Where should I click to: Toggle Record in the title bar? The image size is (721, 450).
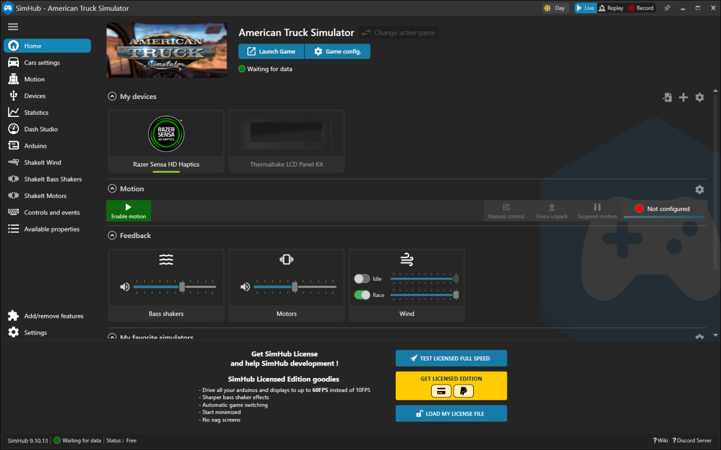(x=641, y=8)
